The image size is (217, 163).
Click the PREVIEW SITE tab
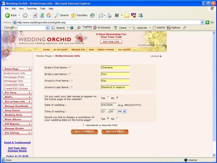[78, 50]
